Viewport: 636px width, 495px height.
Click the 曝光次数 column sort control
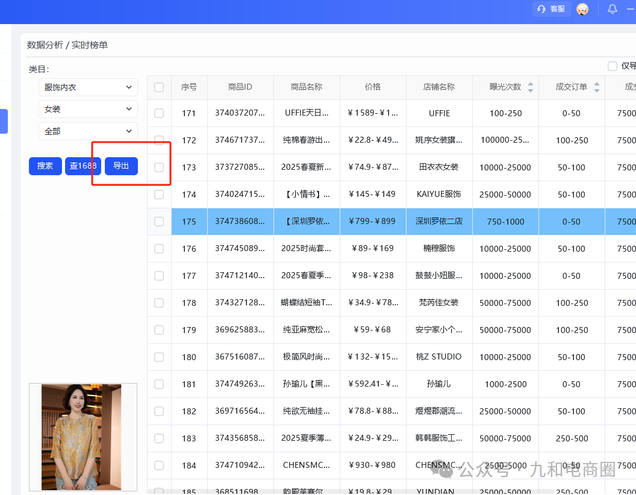tap(531, 87)
